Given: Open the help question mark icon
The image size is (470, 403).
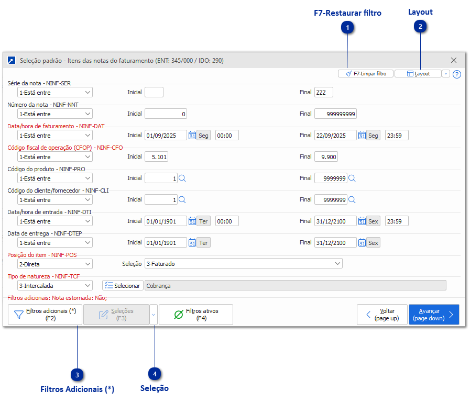Looking at the screenshot, I should tap(456, 74).
